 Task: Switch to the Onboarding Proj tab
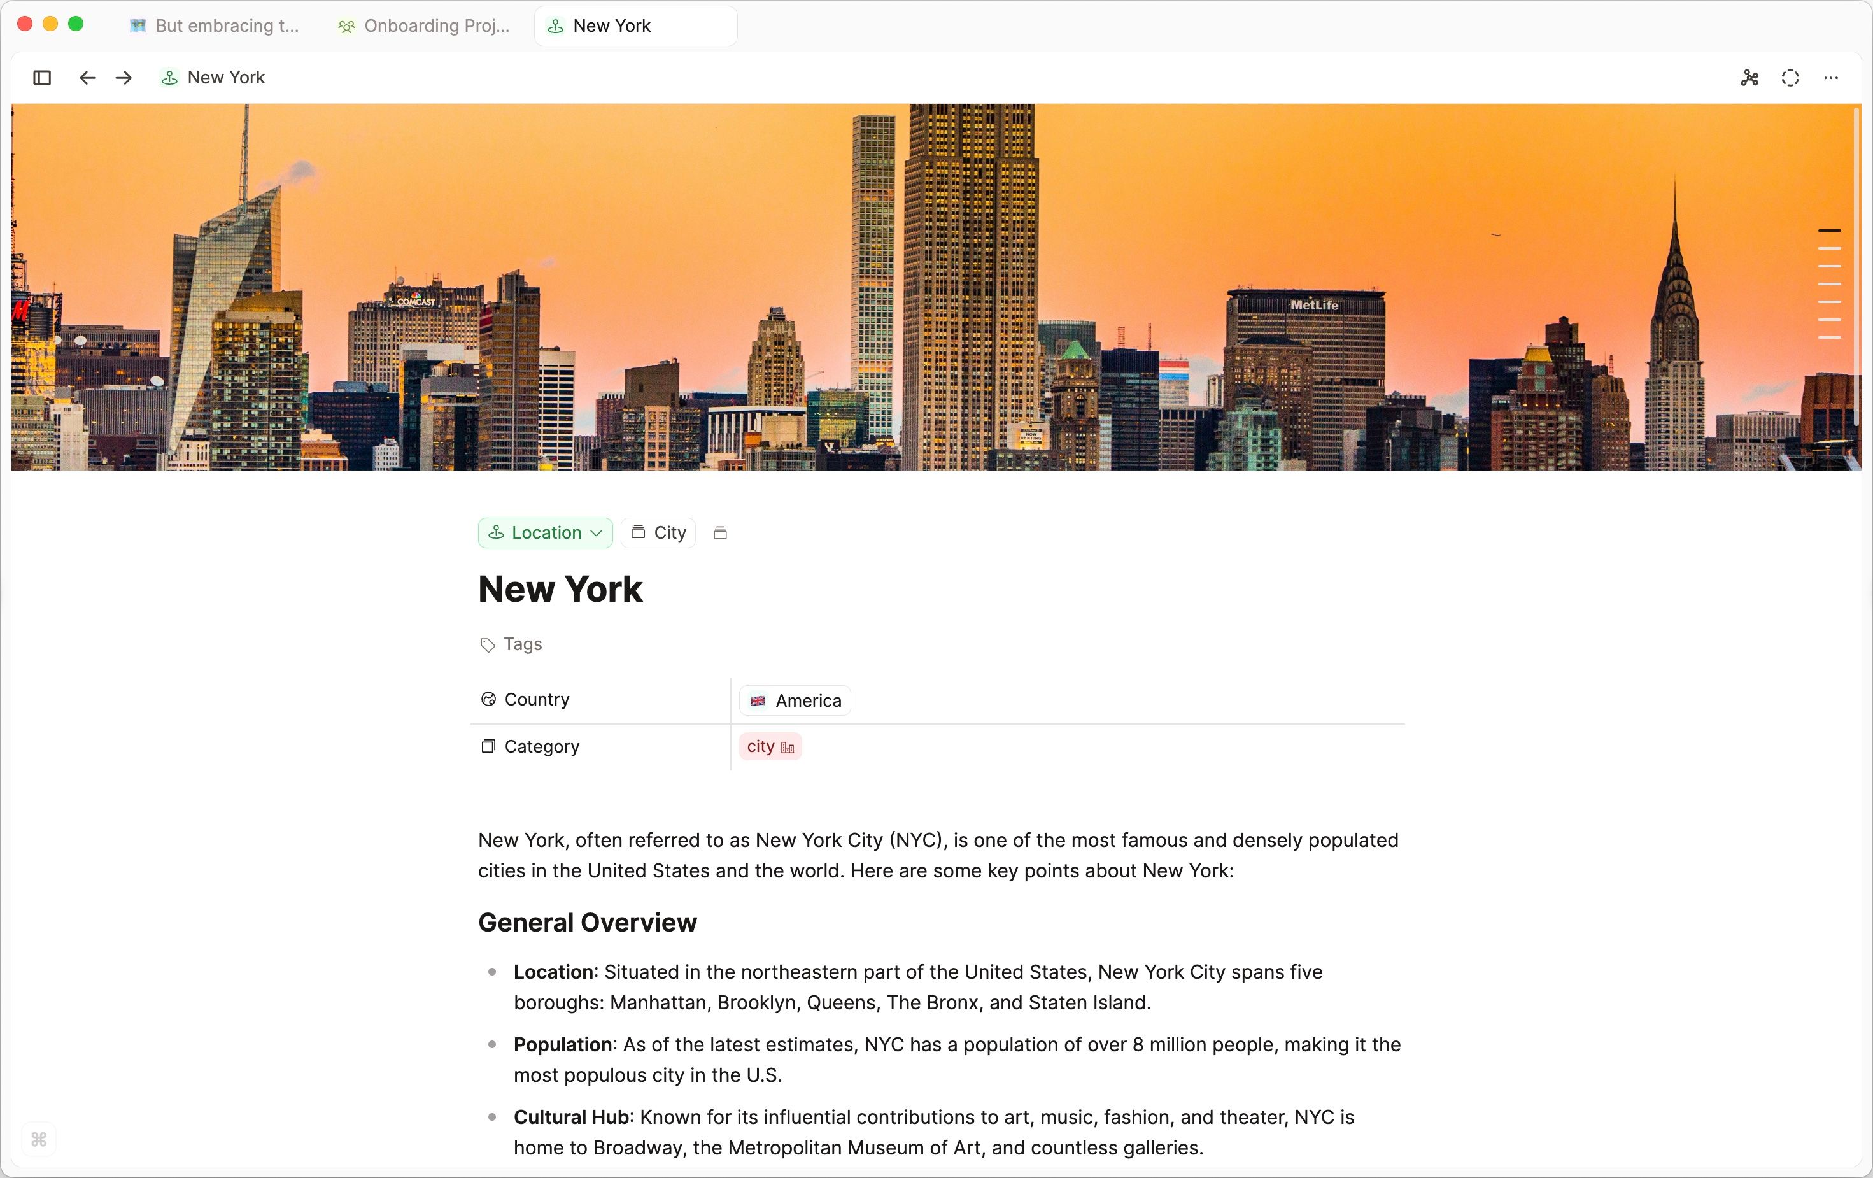click(424, 25)
